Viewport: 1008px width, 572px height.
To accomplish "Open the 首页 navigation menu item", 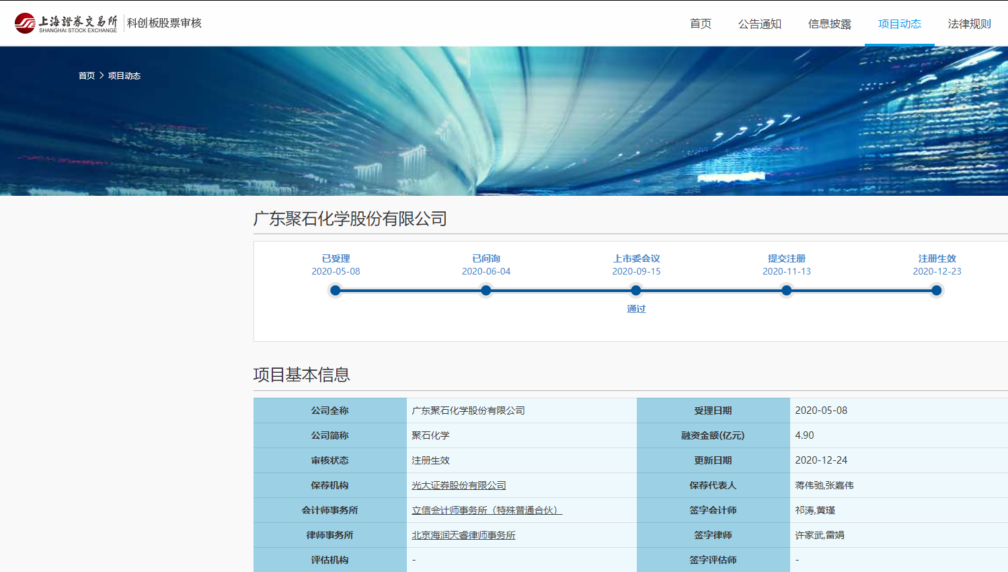I will [701, 24].
